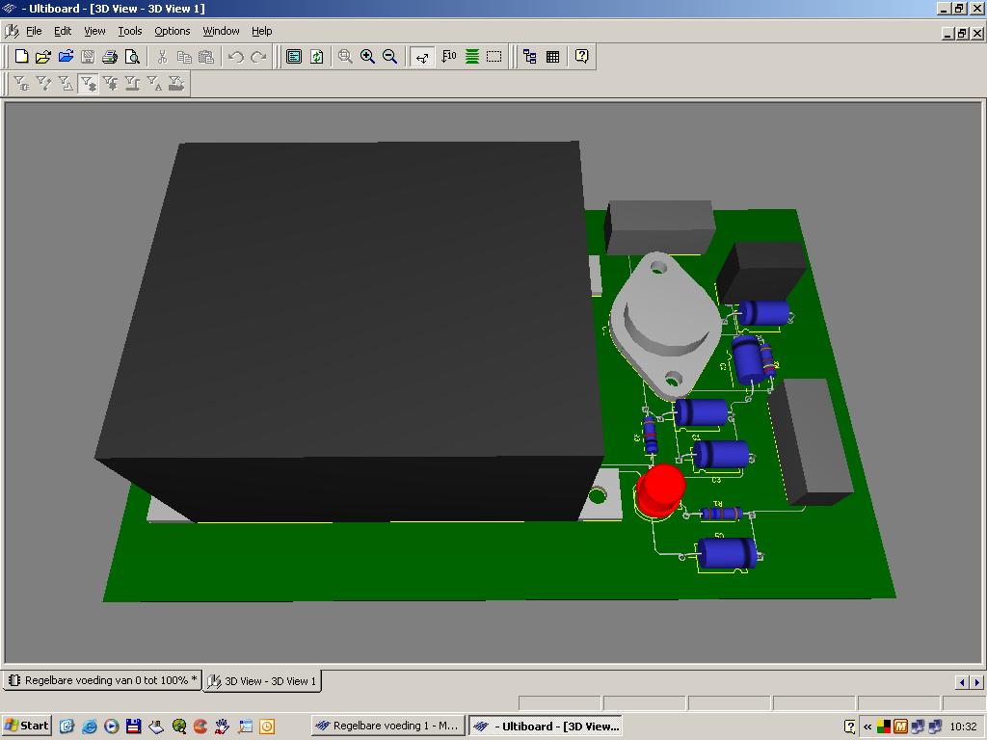Open a file with the folder icon

click(x=43, y=57)
